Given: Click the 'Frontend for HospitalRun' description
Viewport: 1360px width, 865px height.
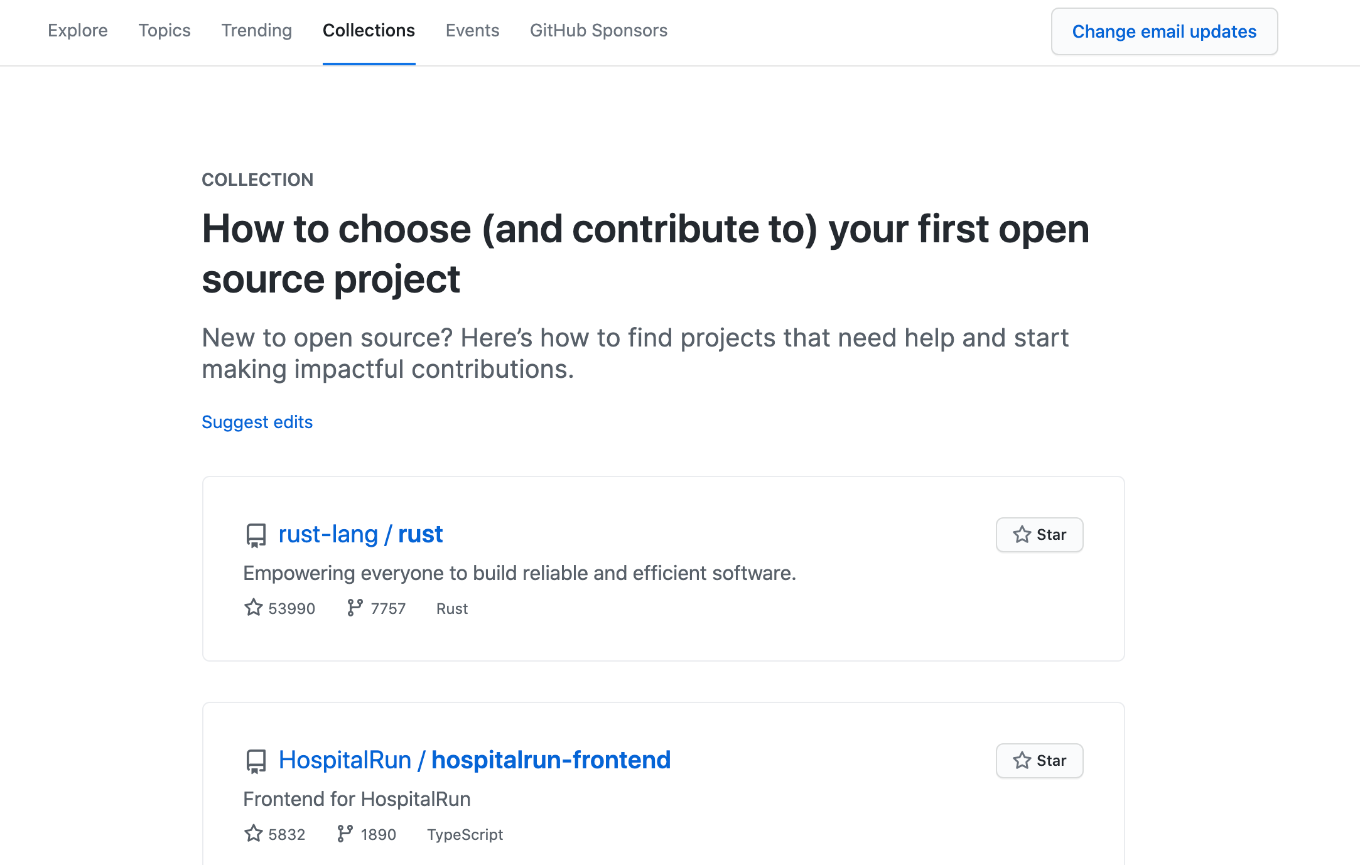Looking at the screenshot, I should [357, 799].
